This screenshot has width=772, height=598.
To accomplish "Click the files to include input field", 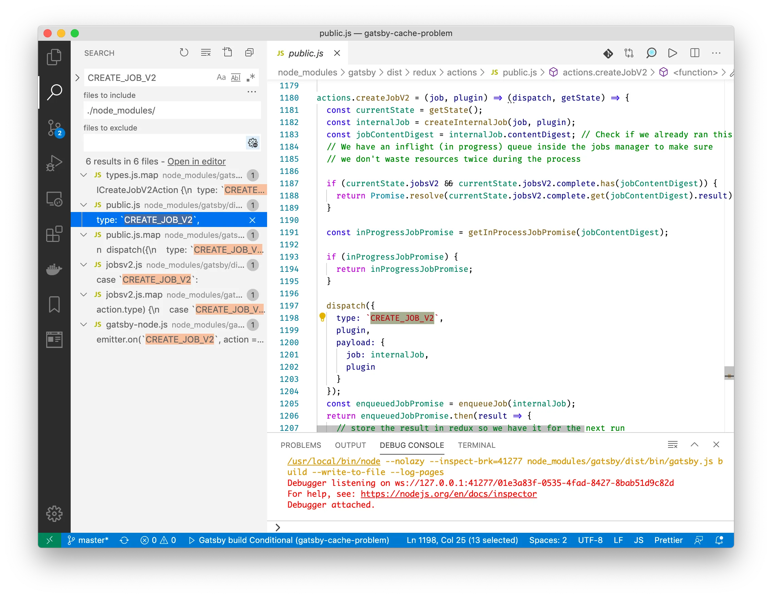I will 172,110.
